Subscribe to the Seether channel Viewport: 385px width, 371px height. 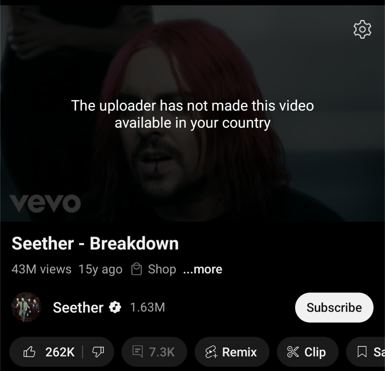tap(334, 308)
